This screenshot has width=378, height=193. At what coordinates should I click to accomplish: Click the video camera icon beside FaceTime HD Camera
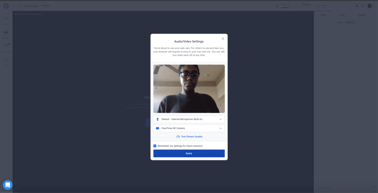coord(157,128)
